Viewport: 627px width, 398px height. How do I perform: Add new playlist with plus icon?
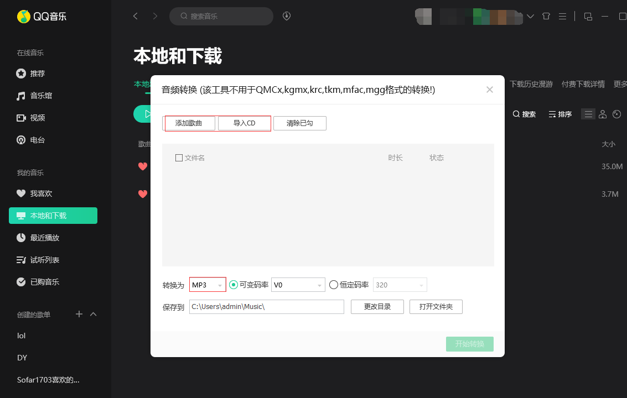(79, 314)
